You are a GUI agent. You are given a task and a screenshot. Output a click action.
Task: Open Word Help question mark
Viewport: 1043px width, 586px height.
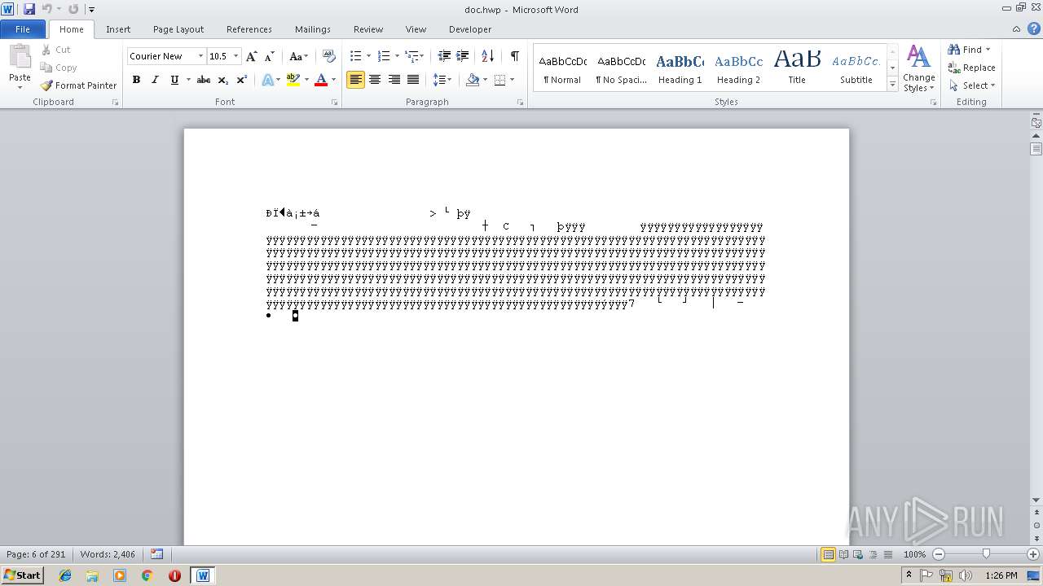pyautogui.click(x=1033, y=28)
